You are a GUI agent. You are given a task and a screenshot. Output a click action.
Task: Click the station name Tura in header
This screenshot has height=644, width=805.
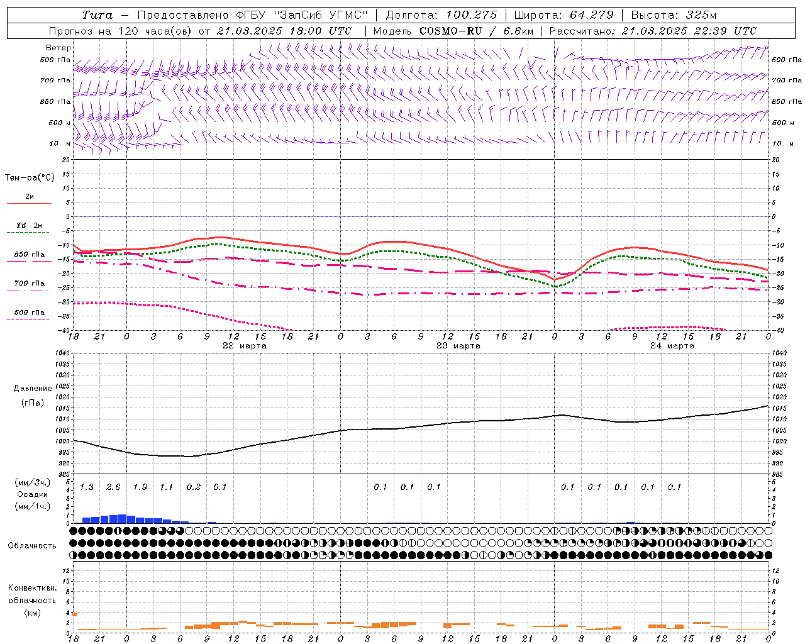coord(98,15)
